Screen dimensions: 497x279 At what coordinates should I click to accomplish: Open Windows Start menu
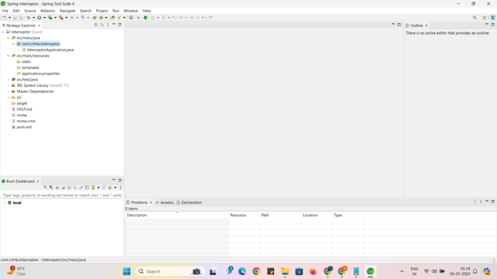click(127, 271)
